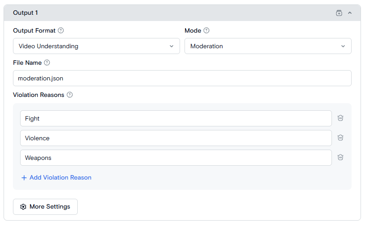Expand the Moderation mode dropdown
This screenshot has height=226, width=365.
268,46
